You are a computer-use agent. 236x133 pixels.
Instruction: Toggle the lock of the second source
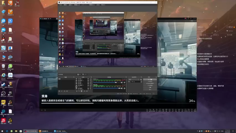click(x=90, y=80)
